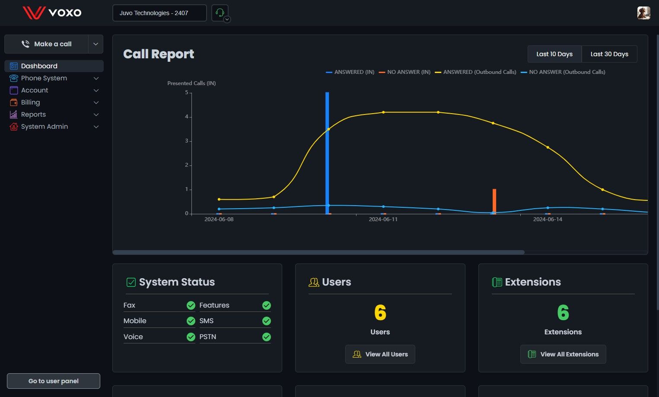
Task: Click the Phone System telephone icon
Action: pyautogui.click(x=14, y=78)
